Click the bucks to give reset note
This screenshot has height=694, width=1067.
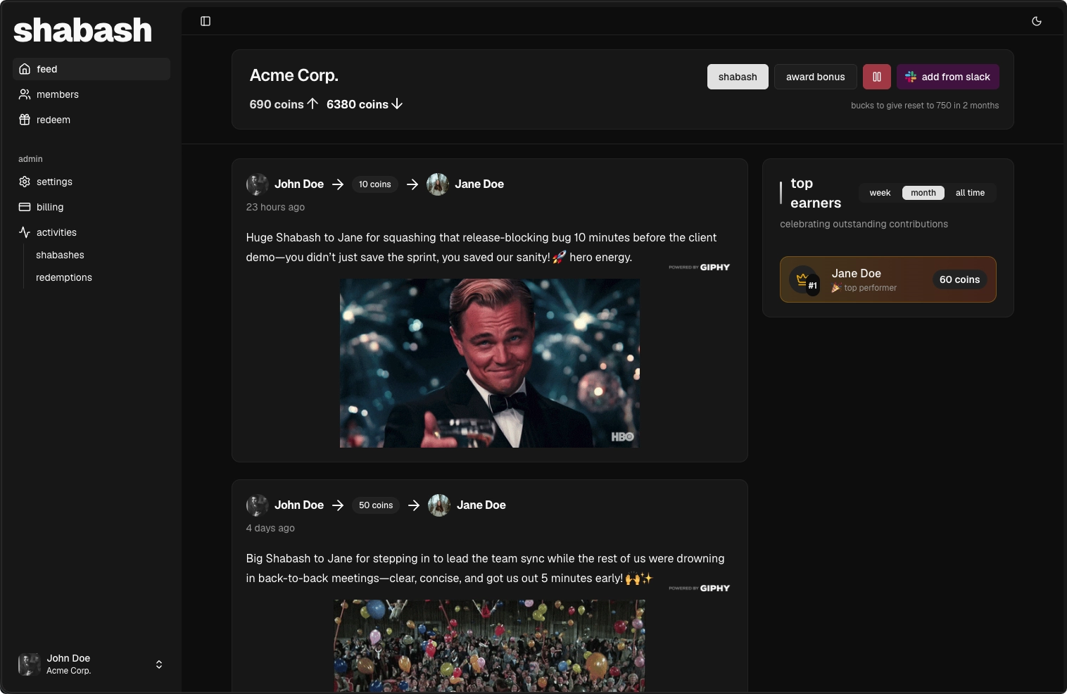(925, 106)
